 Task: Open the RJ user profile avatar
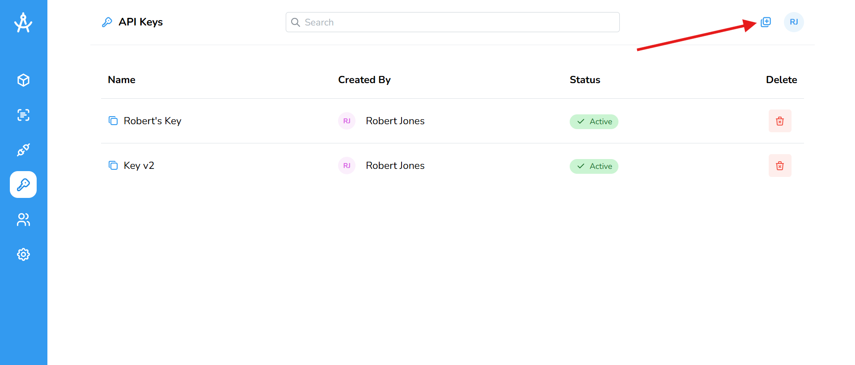point(793,22)
